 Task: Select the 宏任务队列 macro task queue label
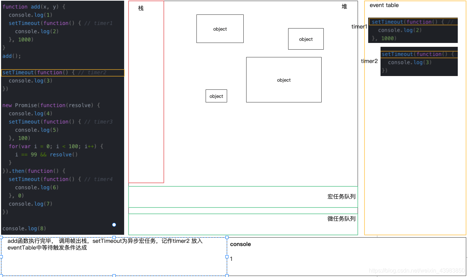(341, 197)
